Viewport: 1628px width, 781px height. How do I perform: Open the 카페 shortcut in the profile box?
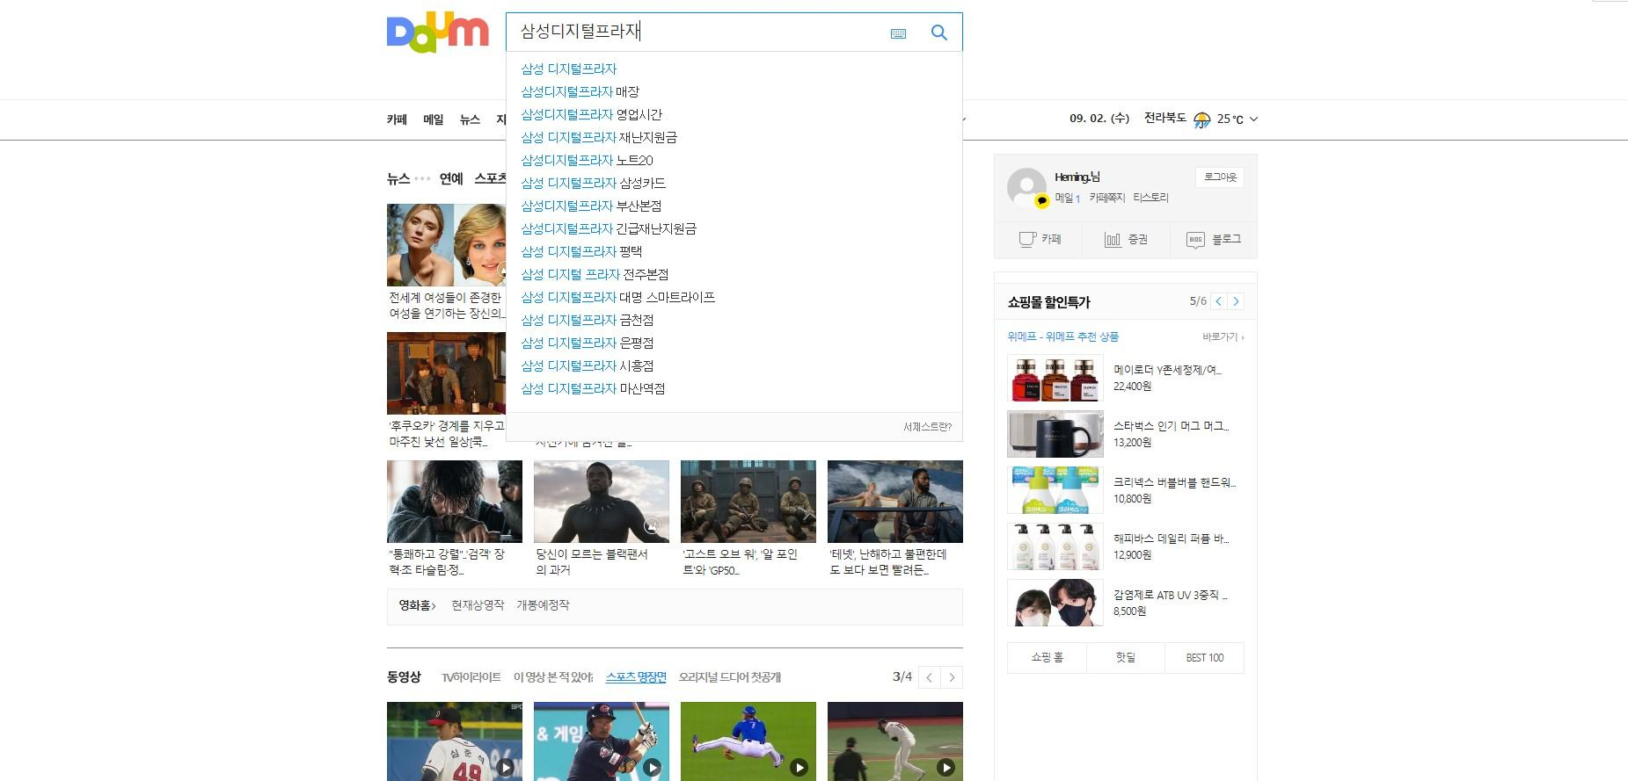point(1040,239)
